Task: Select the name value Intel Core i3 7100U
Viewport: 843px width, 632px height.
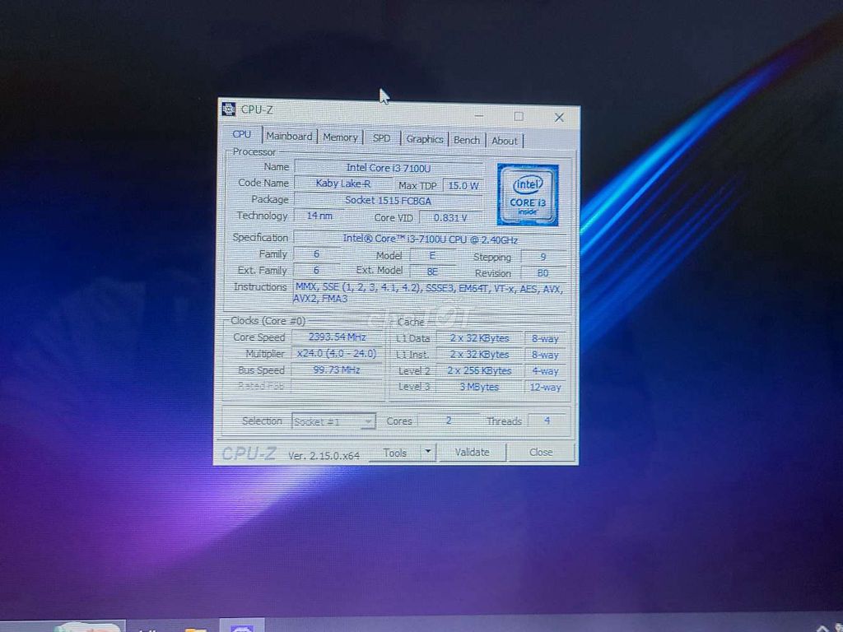Action: tap(389, 168)
